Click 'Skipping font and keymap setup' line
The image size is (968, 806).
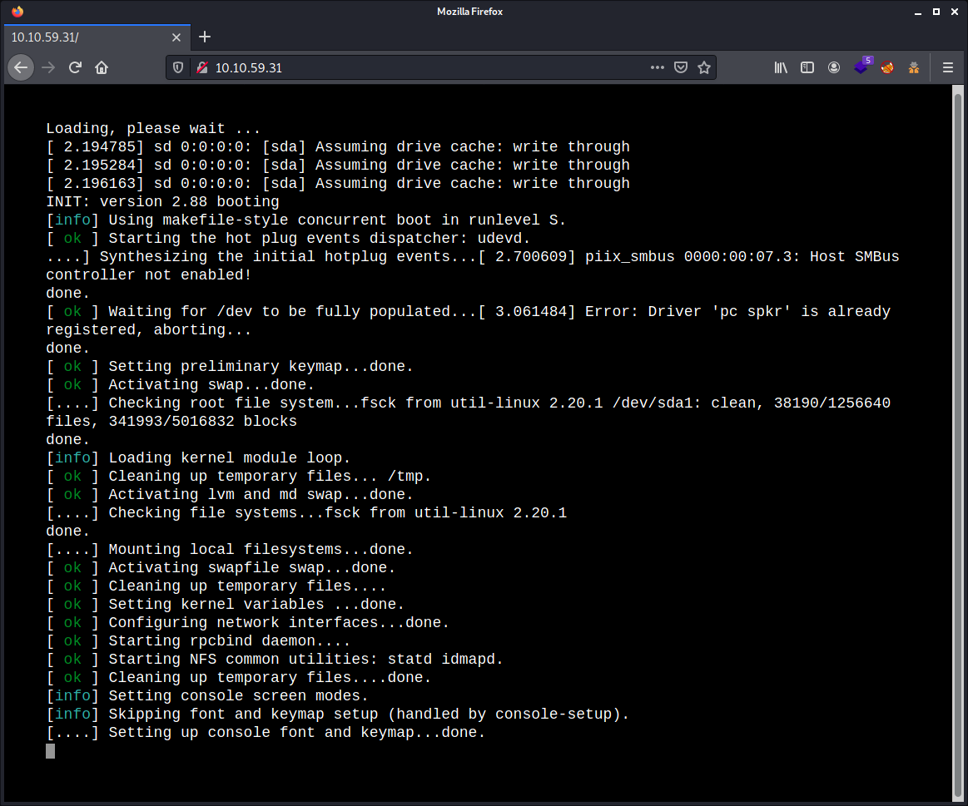pyautogui.click(x=338, y=714)
